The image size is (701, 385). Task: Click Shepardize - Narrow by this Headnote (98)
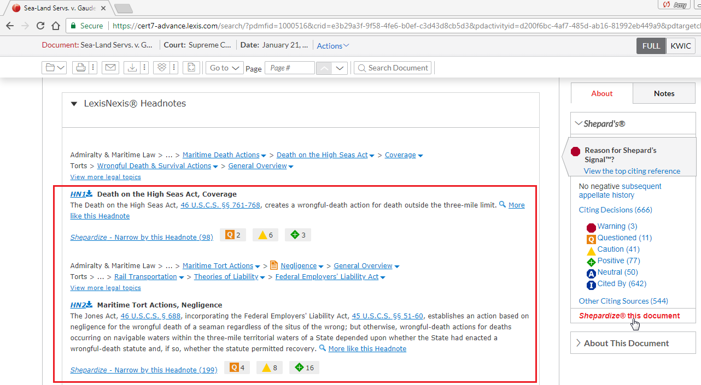click(x=142, y=237)
